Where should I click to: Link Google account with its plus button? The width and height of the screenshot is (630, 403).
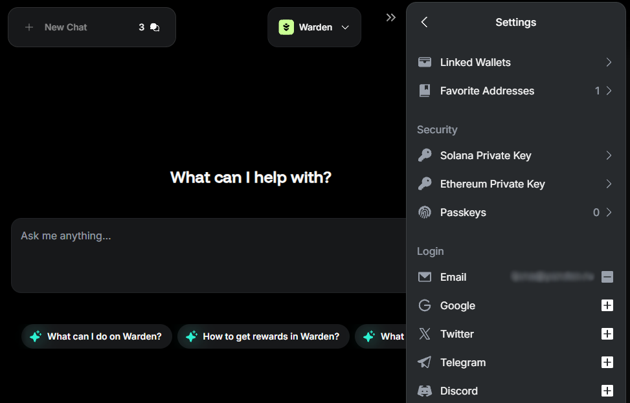607,305
